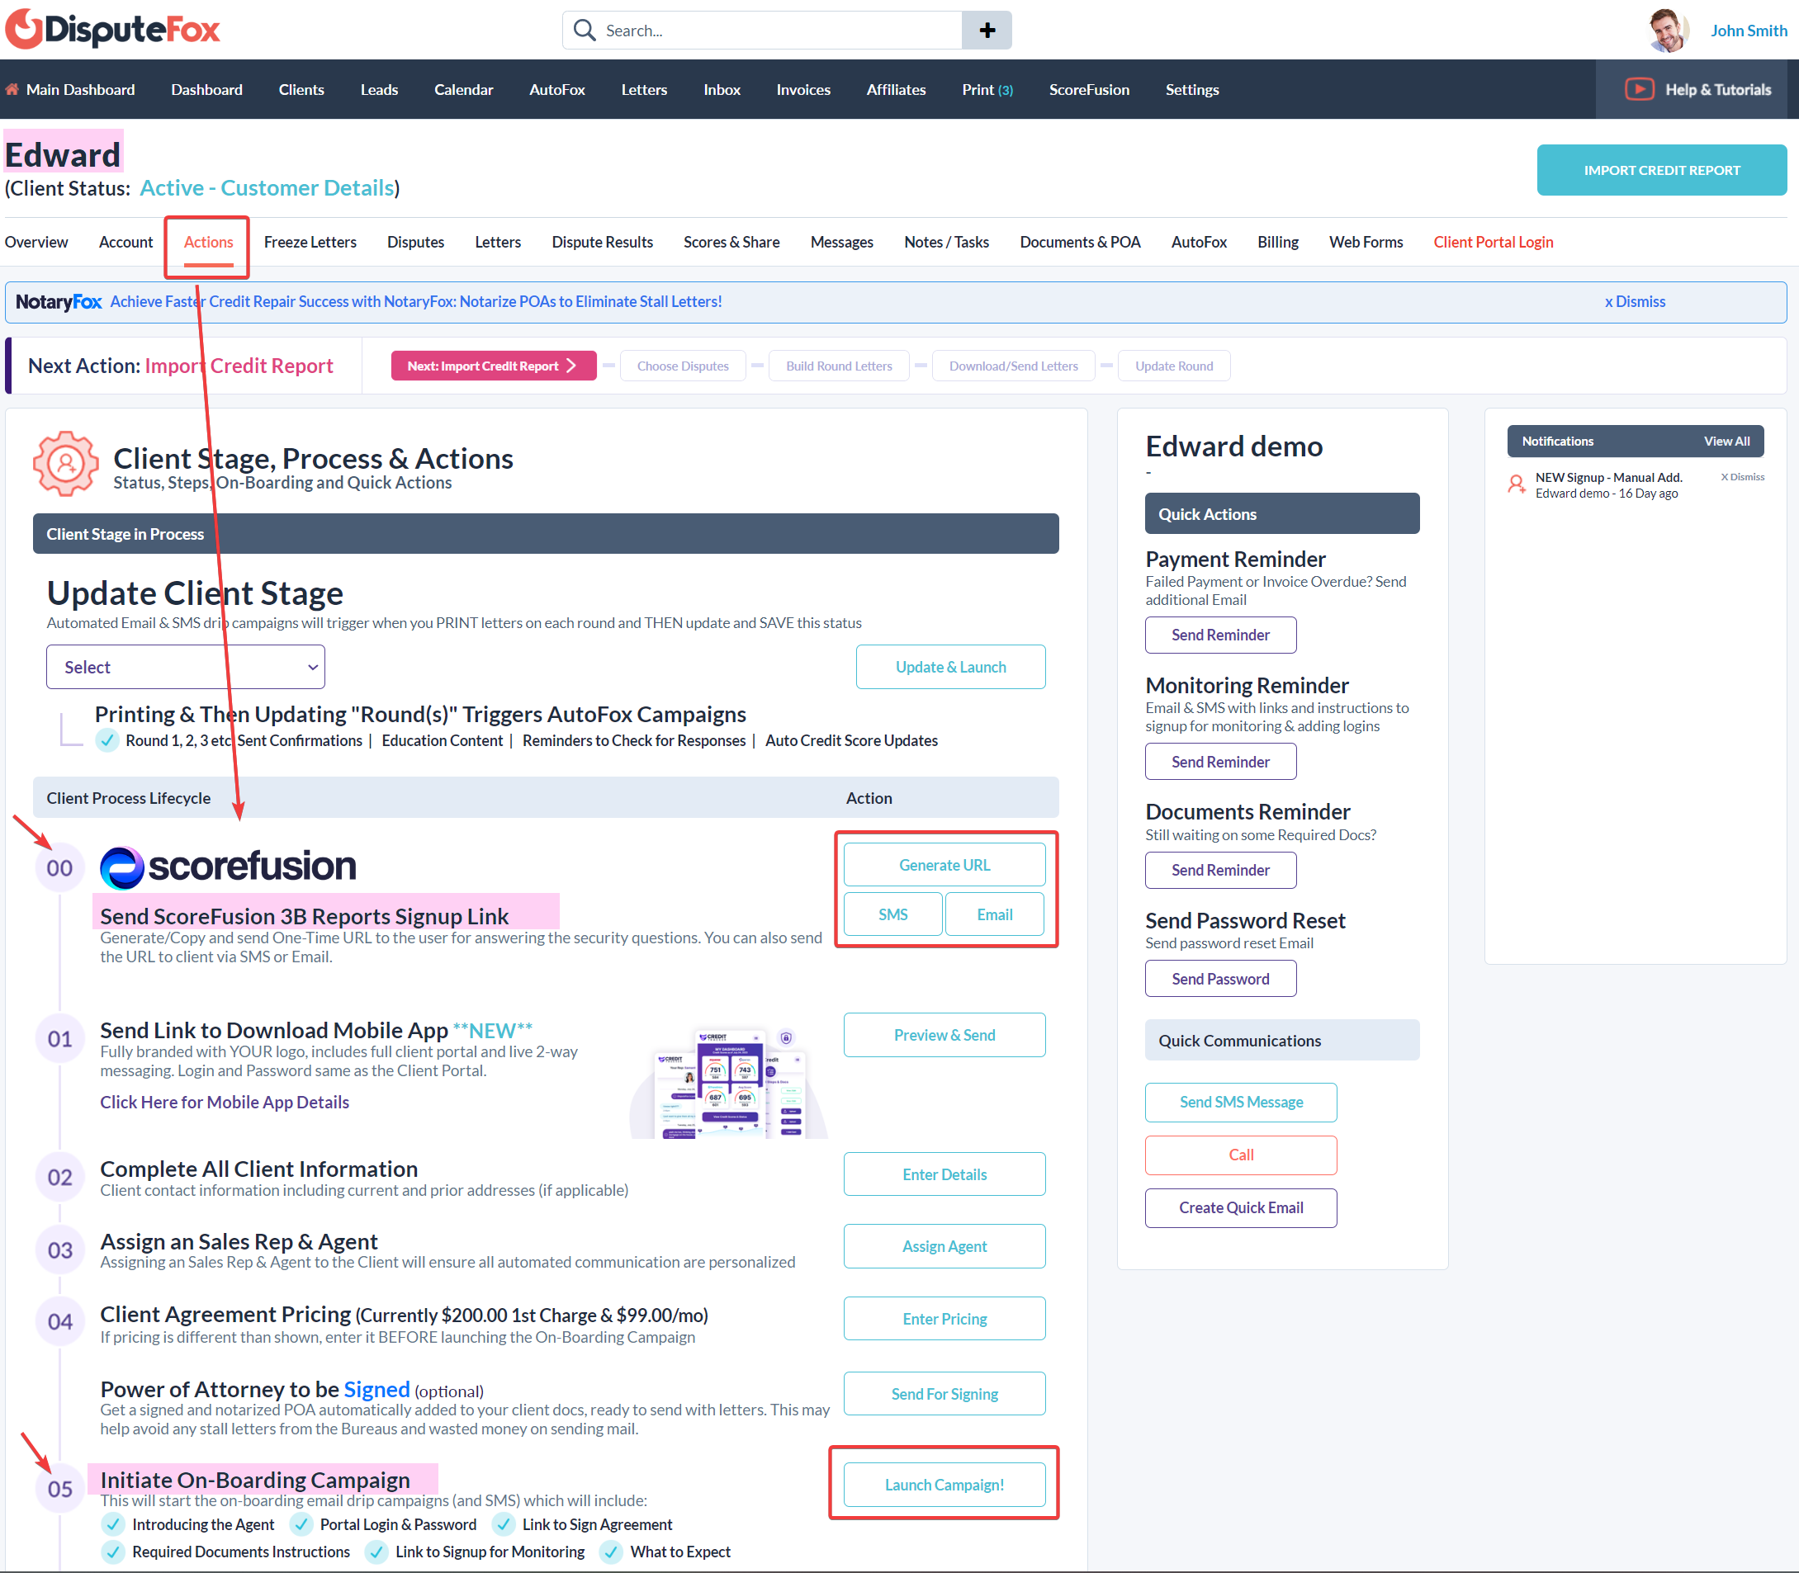Click the Main Dashboard home icon
This screenshot has width=1799, height=1573.
[x=12, y=89]
